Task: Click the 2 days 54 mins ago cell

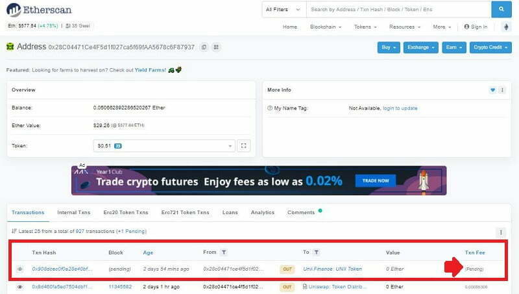Action: [x=166, y=269]
